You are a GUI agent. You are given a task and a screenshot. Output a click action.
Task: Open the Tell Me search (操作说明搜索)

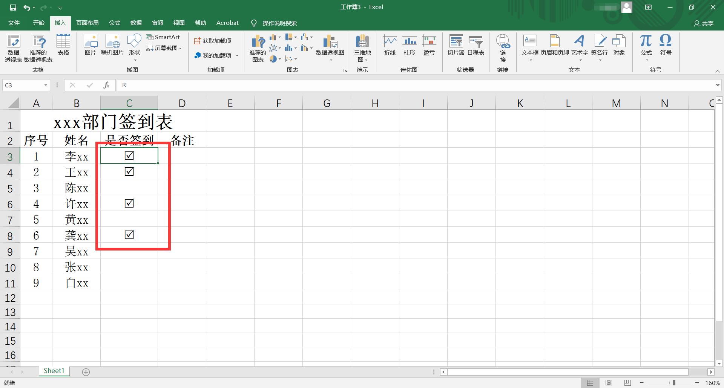[274, 23]
